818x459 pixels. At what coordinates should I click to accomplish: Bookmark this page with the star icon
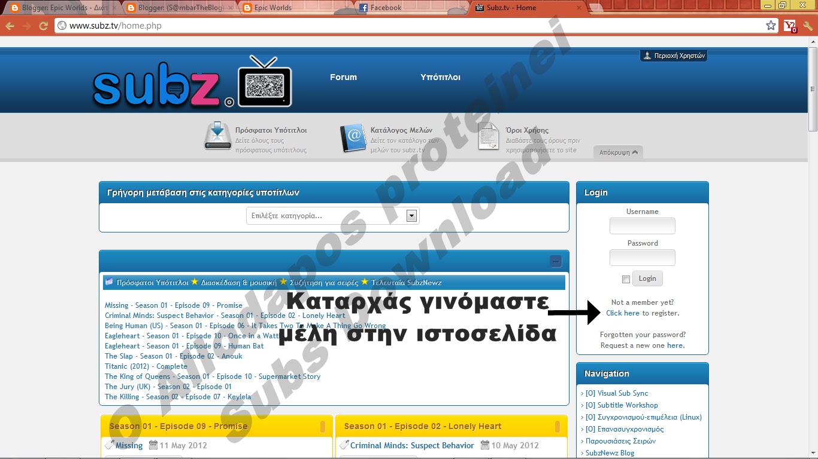[x=771, y=26]
